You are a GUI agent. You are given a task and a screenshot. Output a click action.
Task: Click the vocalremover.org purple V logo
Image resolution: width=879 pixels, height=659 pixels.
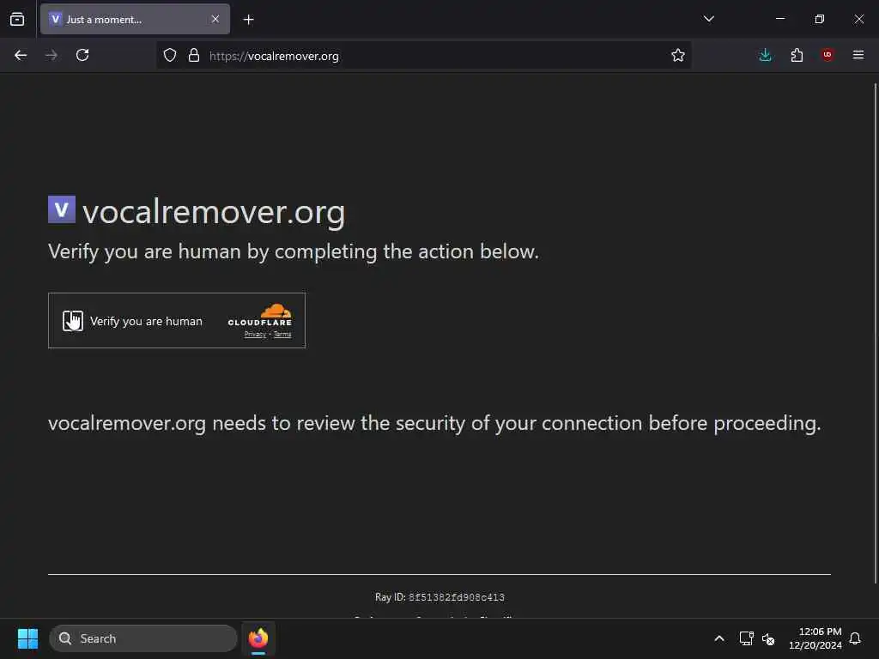pyautogui.click(x=62, y=209)
